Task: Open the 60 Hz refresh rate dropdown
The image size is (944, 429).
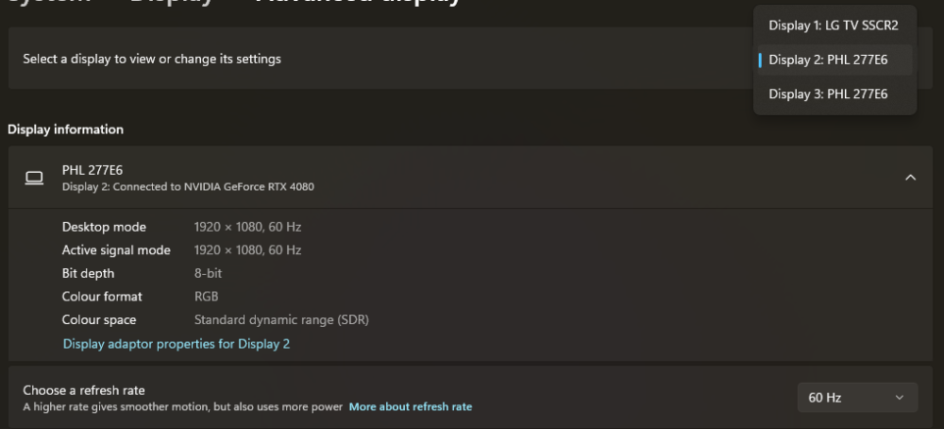Action: pos(856,398)
